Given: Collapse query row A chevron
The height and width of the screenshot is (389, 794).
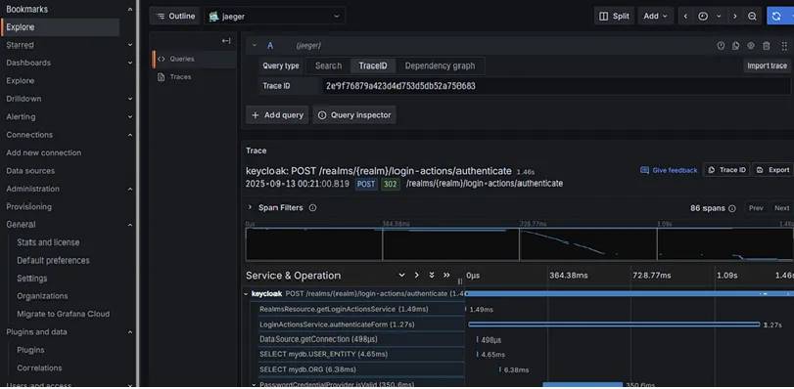Looking at the screenshot, I should 255,46.
